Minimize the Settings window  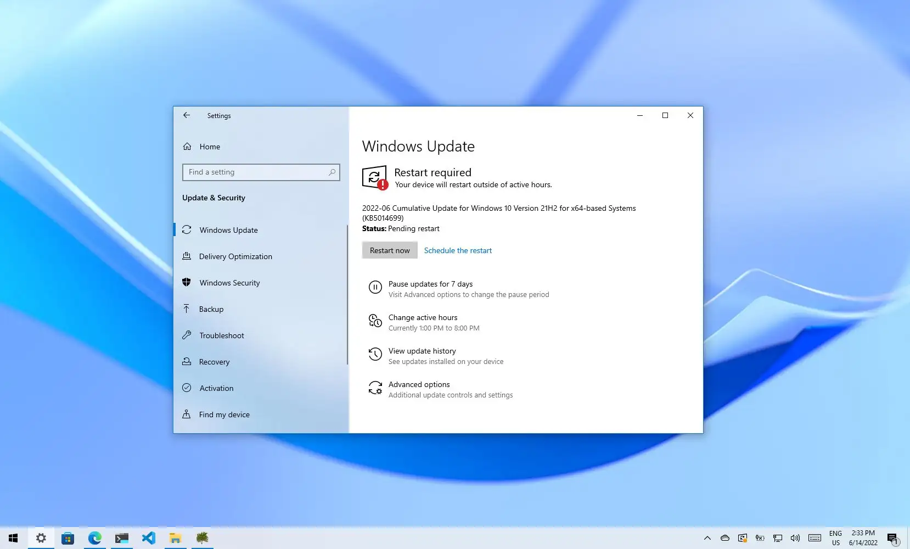pos(640,115)
